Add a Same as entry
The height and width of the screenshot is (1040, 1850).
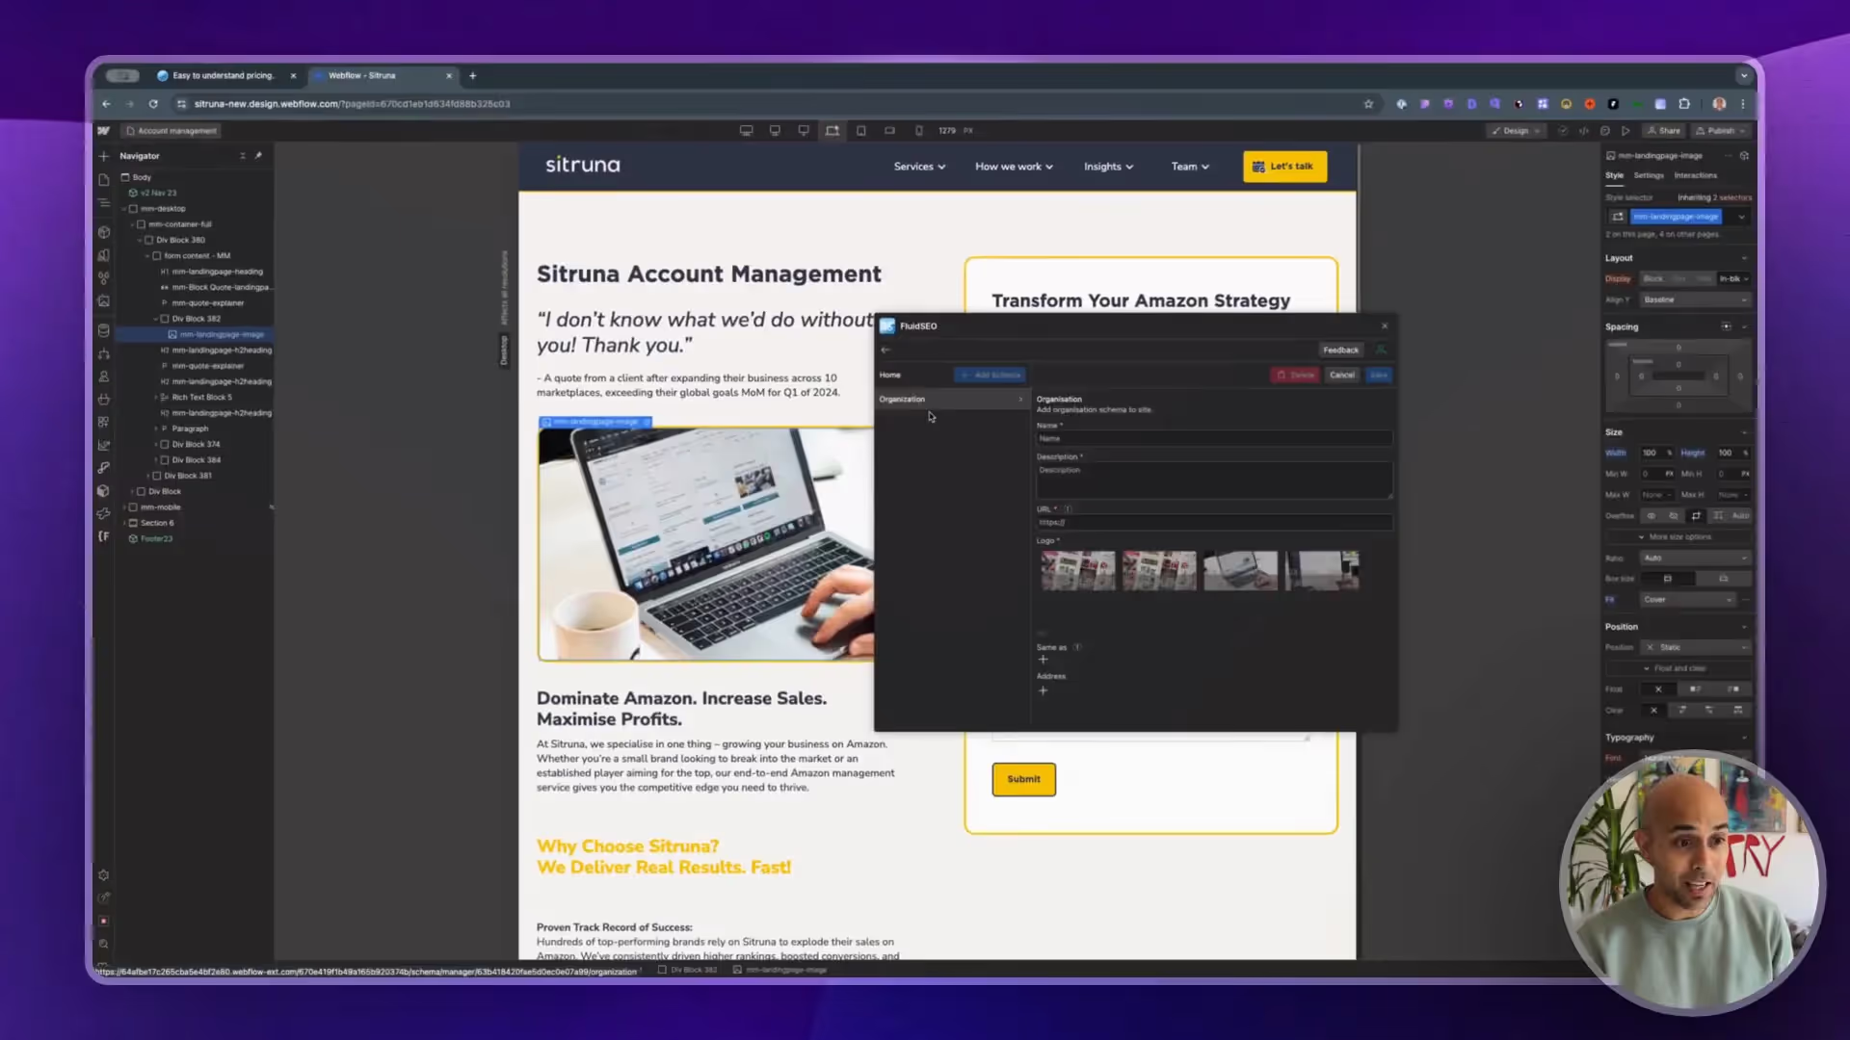click(x=1043, y=660)
